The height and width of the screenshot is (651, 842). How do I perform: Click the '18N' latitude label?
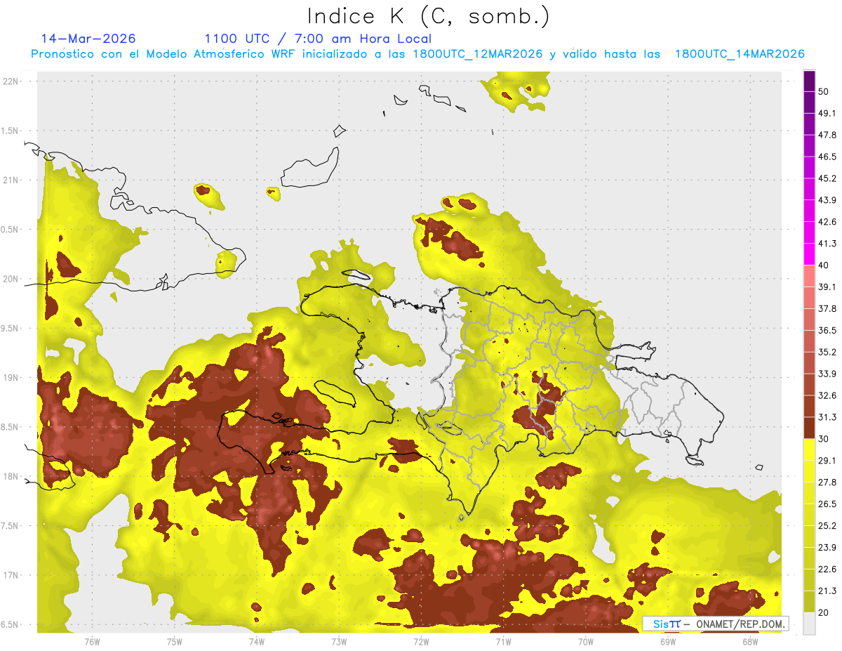(x=11, y=476)
